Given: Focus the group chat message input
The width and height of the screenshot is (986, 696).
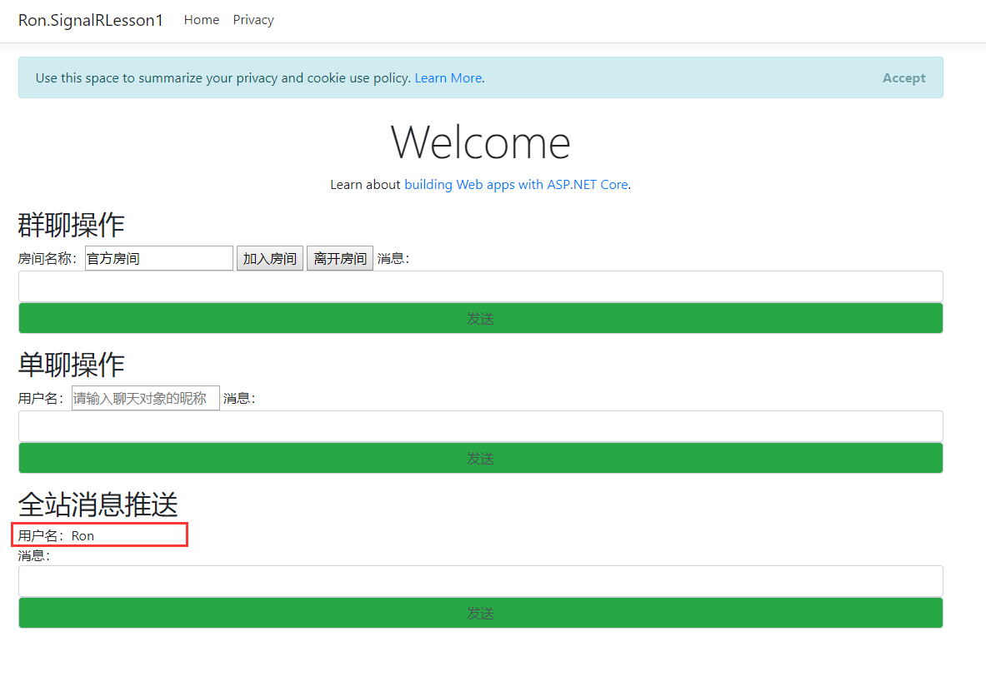Looking at the screenshot, I should pyautogui.click(x=480, y=286).
